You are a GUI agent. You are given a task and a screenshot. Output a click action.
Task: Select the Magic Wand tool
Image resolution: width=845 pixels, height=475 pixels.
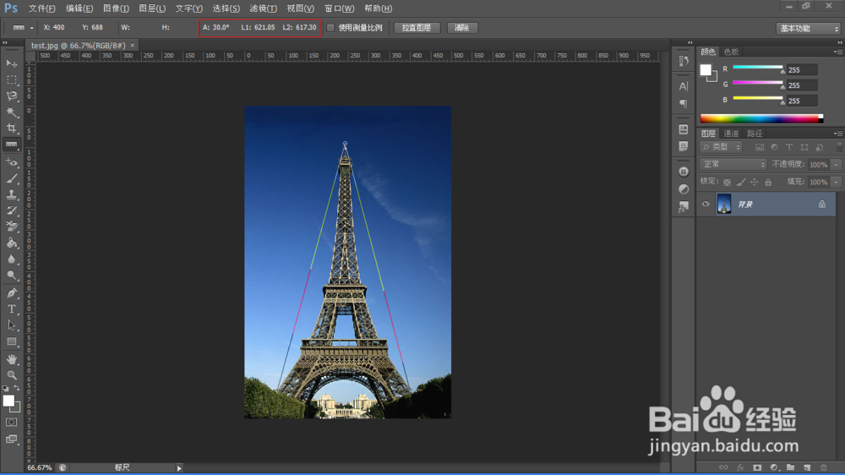(x=11, y=112)
